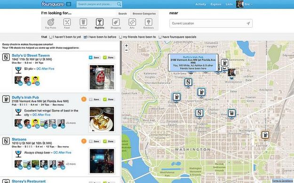Open See menu for Stetsons

point(63,147)
